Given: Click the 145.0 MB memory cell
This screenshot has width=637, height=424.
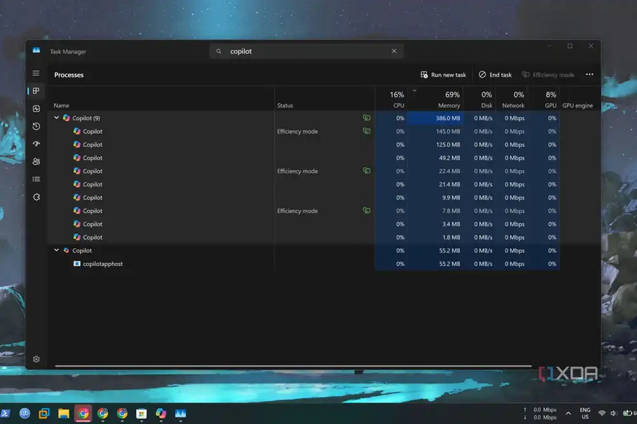Looking at the screenshot, I should click(x=436, y=131).
